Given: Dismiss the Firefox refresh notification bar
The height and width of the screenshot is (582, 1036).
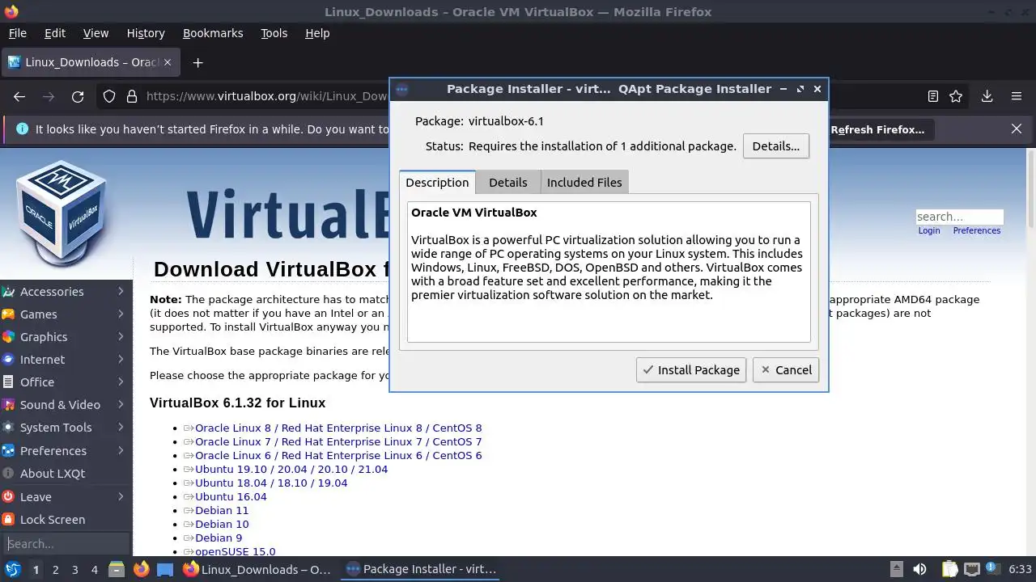Looking at the screenshot, I should [1017, 129].
